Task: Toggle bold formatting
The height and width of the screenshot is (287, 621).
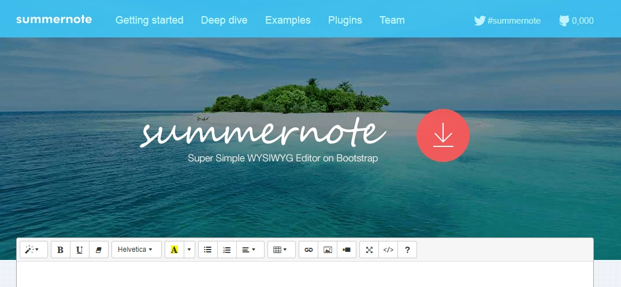Action: pos(61,250)
